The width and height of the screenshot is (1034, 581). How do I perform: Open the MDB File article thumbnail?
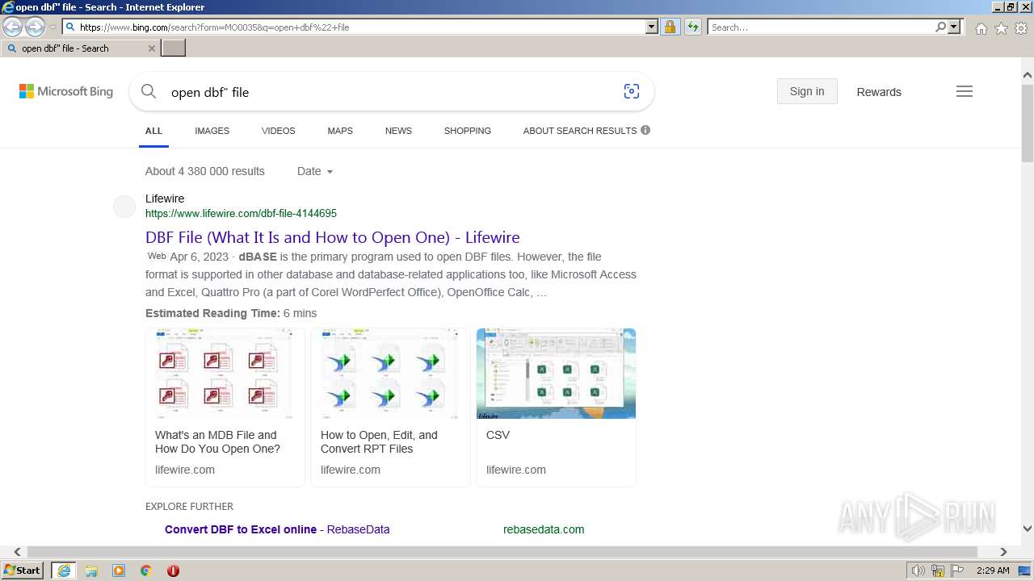(225, 374)
